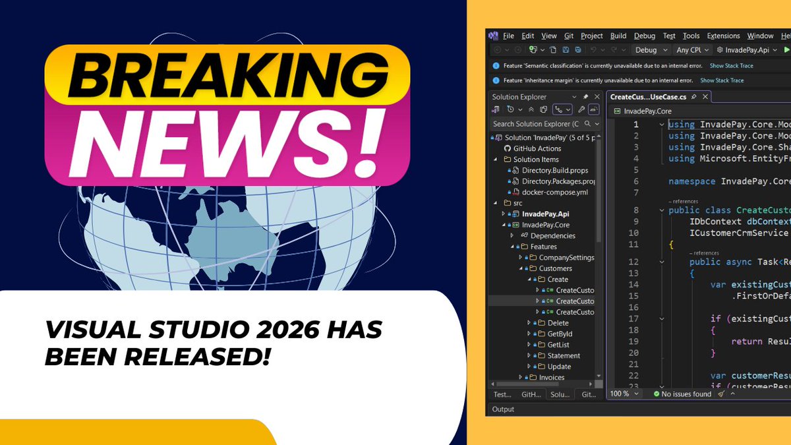Image resolution: width=791 pixels, height=445 pixels.
Task: Click the new project green plus icon
Action: pos(533,49)
